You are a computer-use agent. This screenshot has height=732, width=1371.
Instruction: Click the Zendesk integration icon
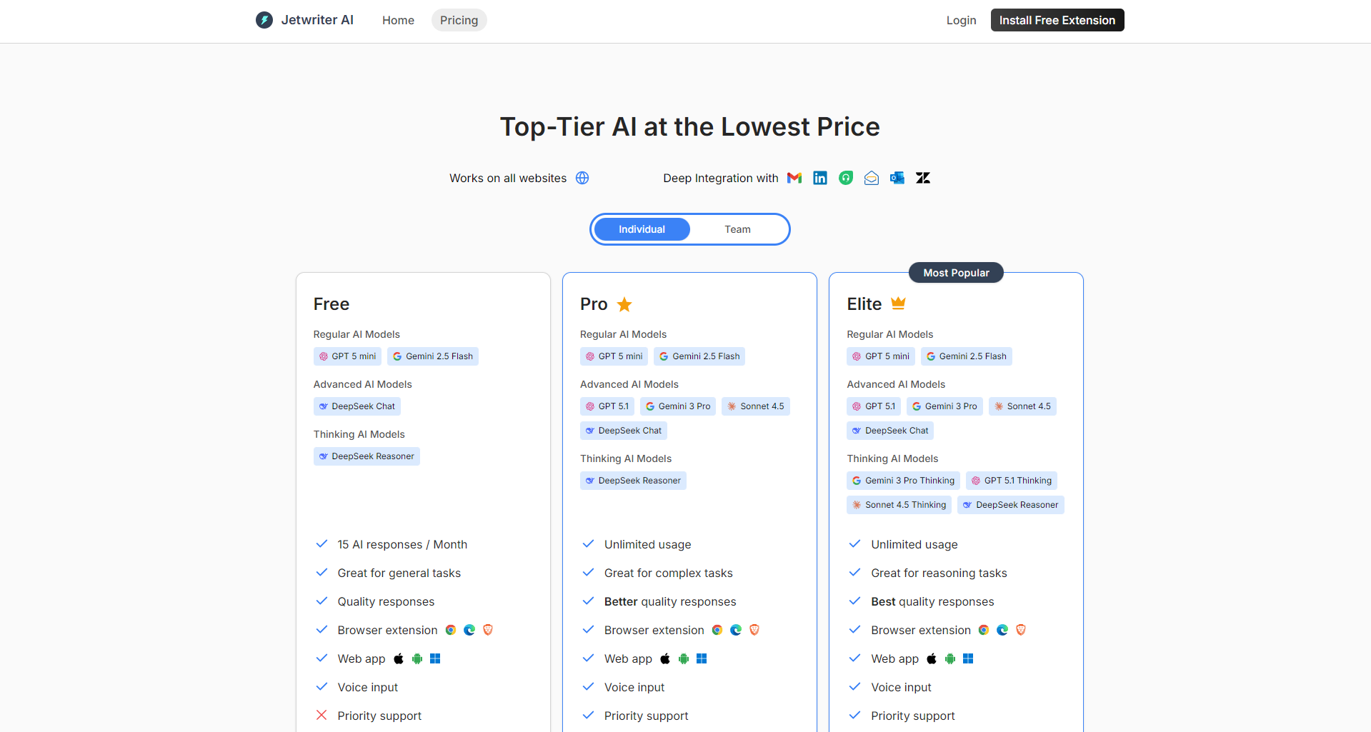coord(923,178)
